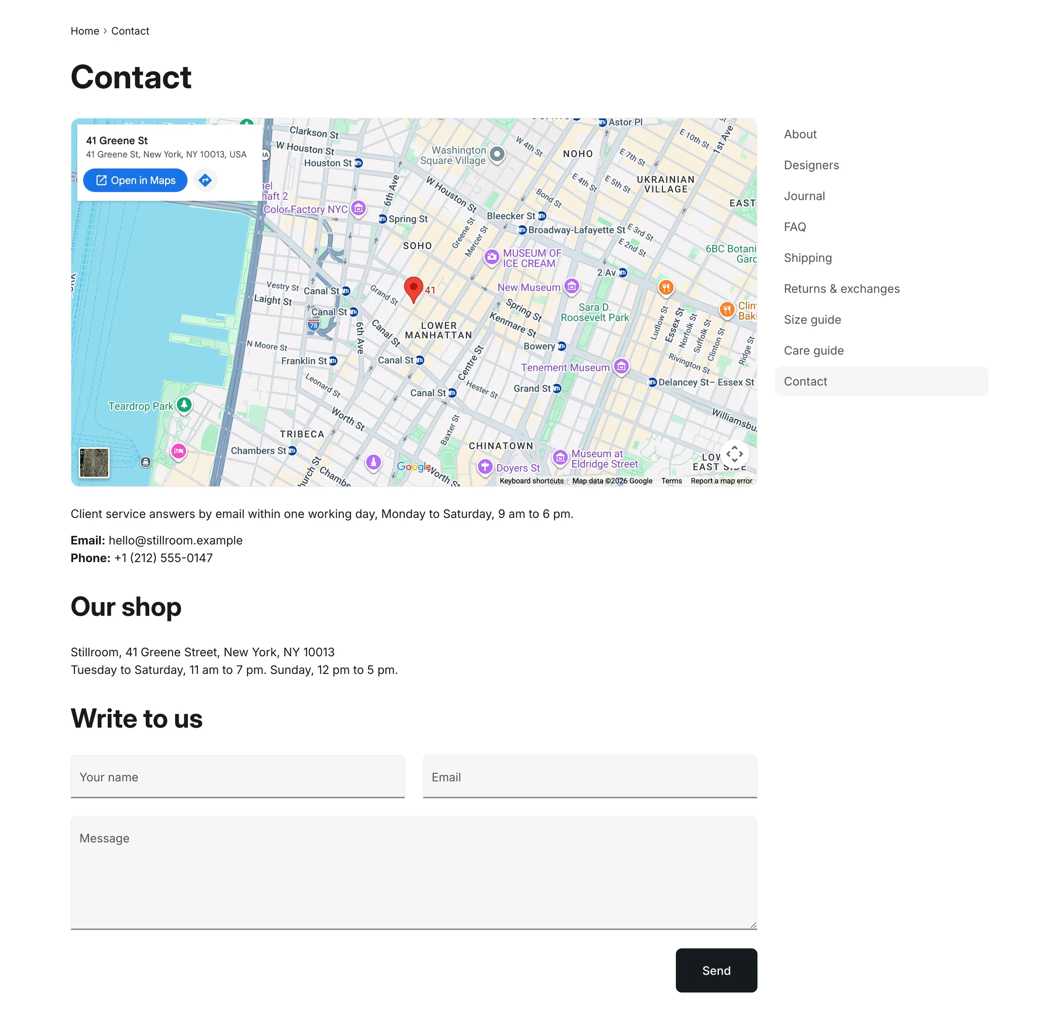Click the Broadway-Lafayette St subway icon
Viewport: 1059px width, 1019px height.
pyautogui.click(x=522, y=230)
